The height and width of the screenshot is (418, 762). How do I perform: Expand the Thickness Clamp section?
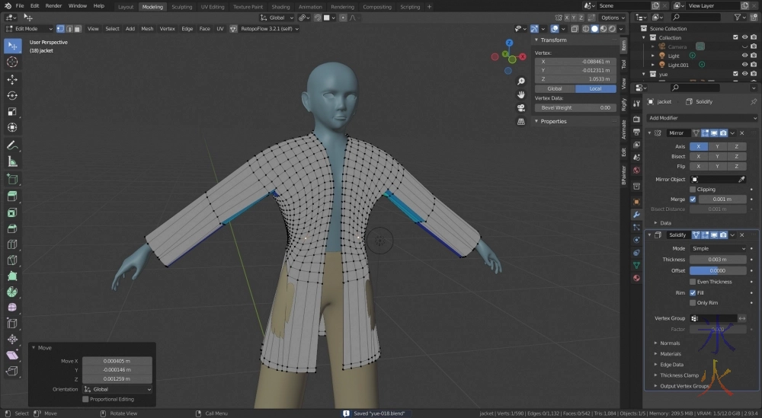[x=680, y=375]
